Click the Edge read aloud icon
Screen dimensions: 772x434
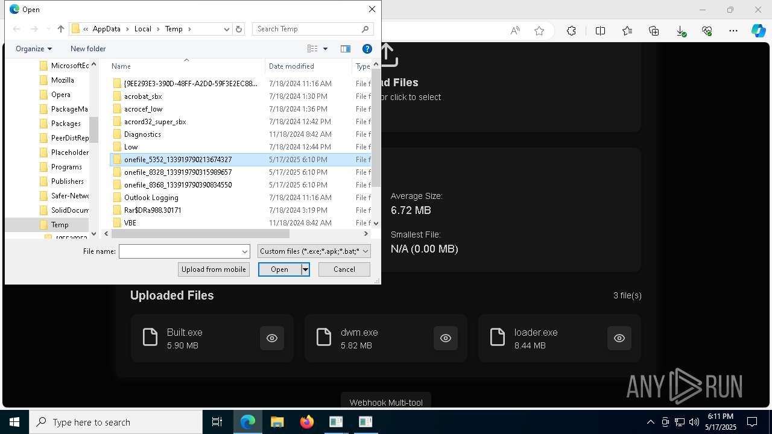click(515, 31)
